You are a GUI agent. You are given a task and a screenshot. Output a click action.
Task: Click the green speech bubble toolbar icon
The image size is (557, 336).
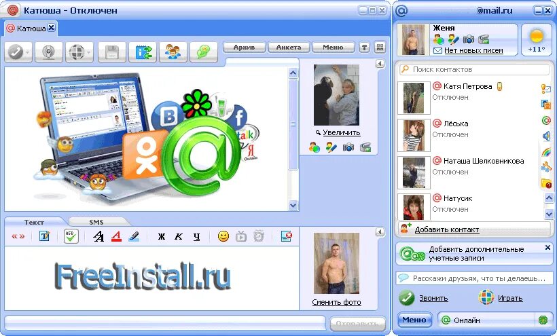click(x=204, y=52)
